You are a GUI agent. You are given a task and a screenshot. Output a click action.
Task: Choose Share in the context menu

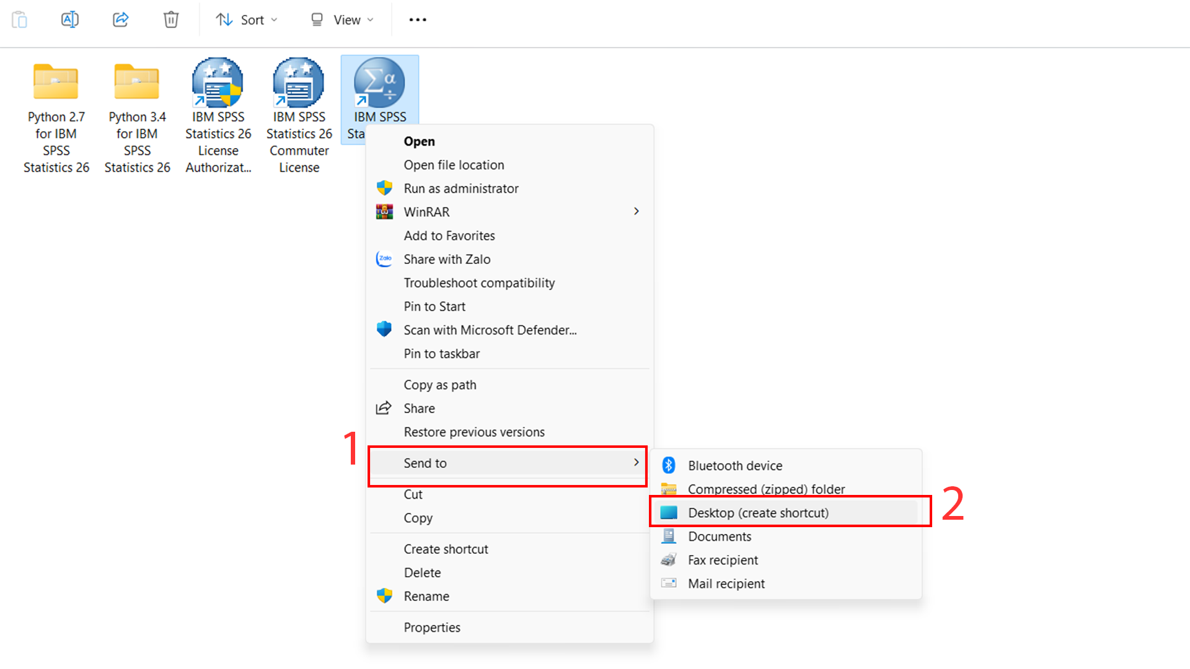click(x=509, y=408)
